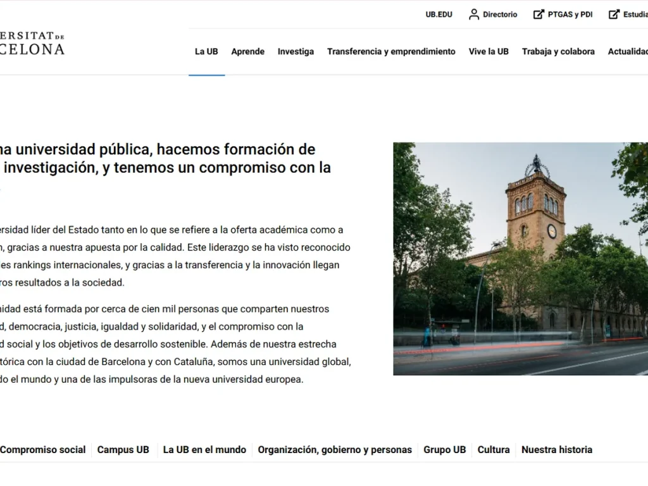The width and height of the screenshot is (648, 486).
Task: Open the Aprende navigation menu
Action: click(x=247, y=52)
